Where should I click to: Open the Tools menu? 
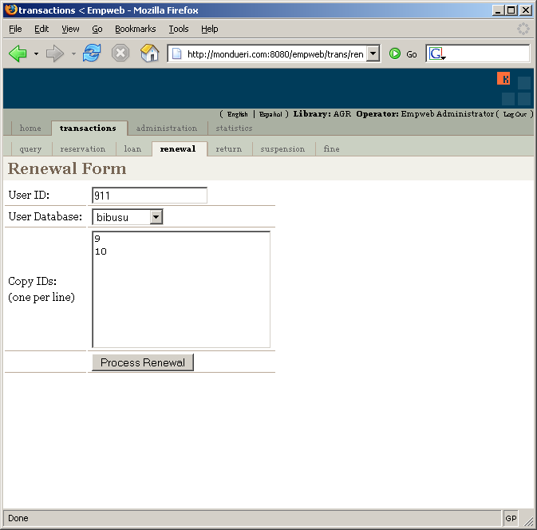coord(179,29)
